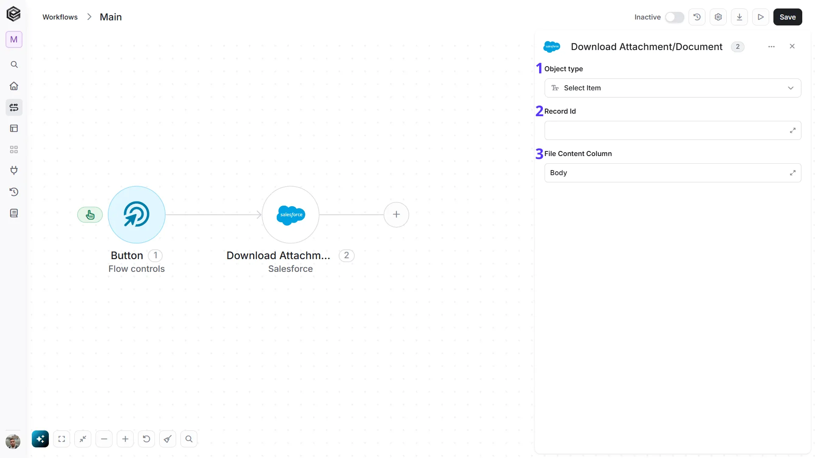This screenshot has width=815, height=458.
Task: Click the manual trigger hand badge
Action: pyautogui.click(x=90, y=215)
